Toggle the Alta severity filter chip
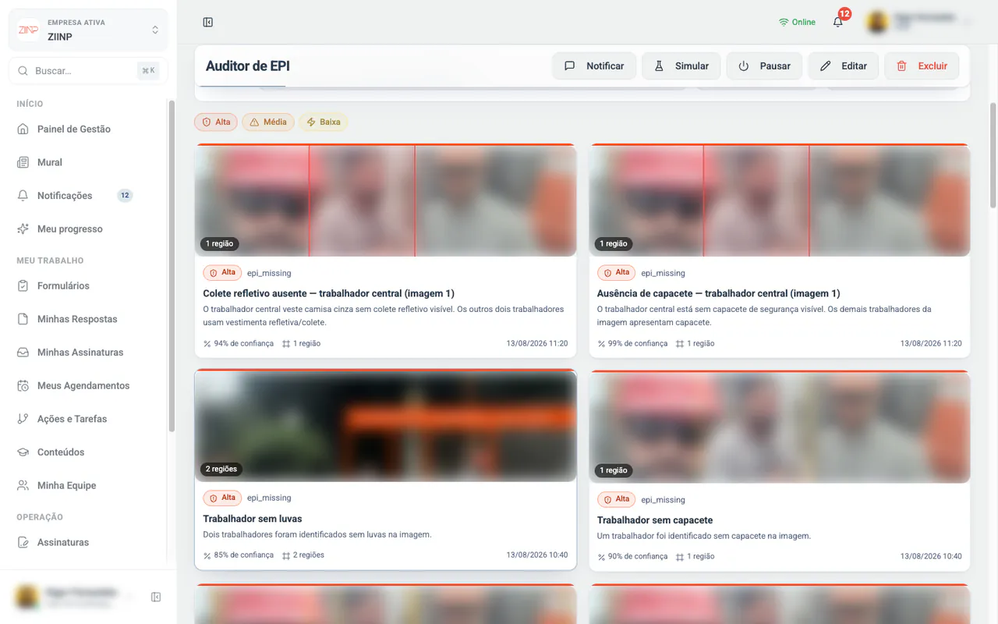The width and height of the screenshot is (998, 624). click(x=216, y=122)
